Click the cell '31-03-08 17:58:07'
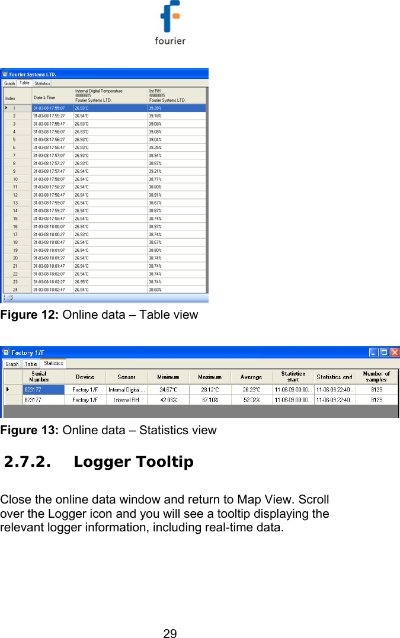 pyautogui.click(x=53, y=179)
